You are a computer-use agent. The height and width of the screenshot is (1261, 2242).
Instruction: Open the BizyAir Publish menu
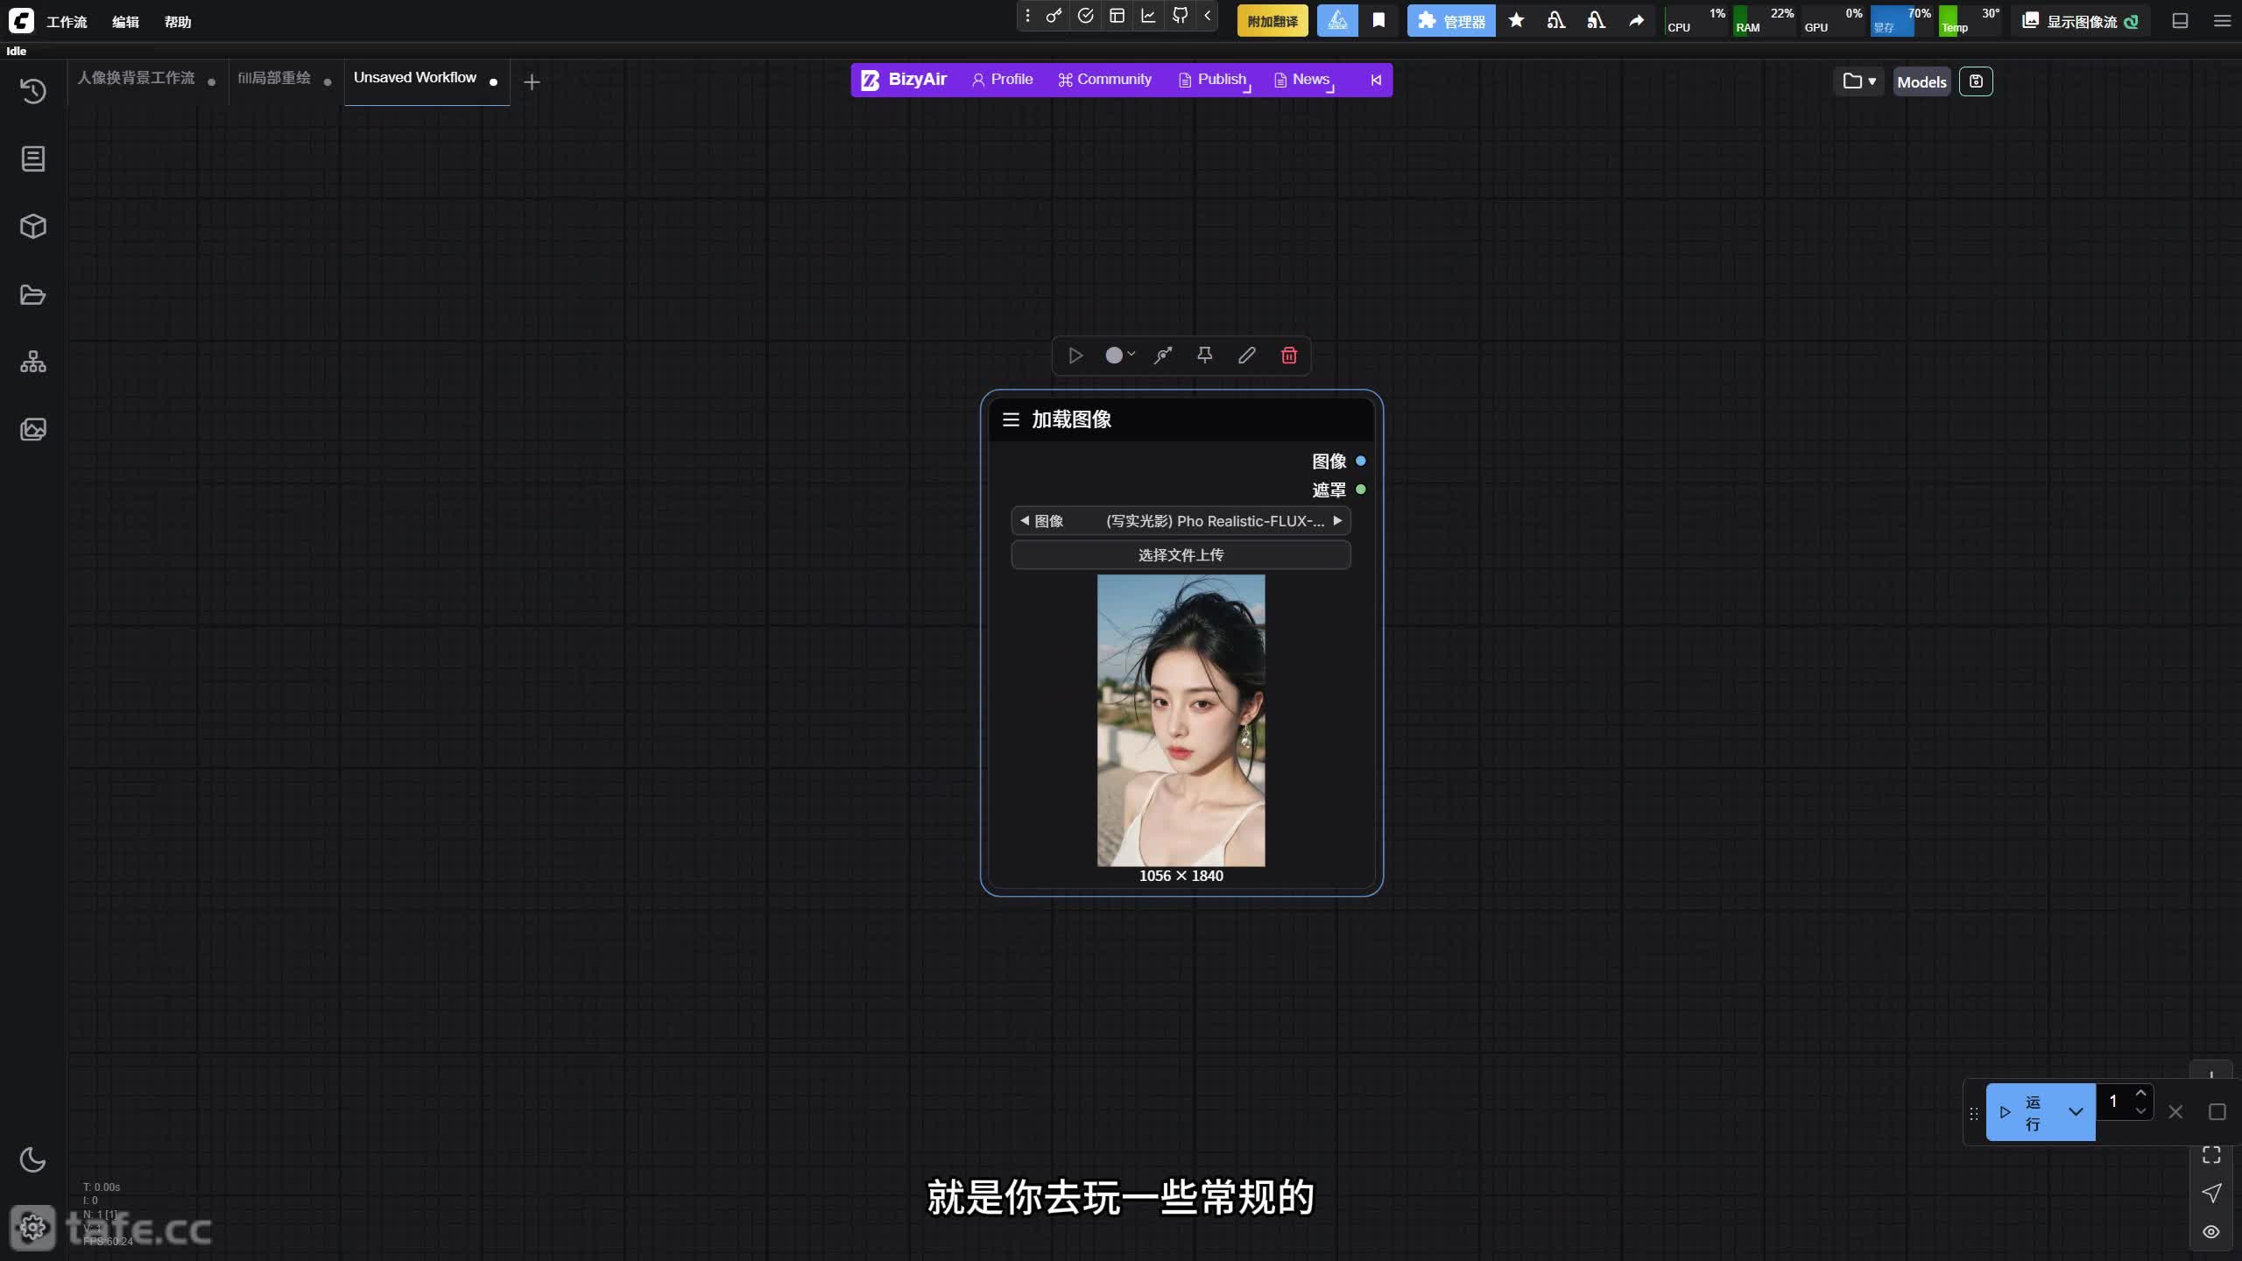point(1213,80)
